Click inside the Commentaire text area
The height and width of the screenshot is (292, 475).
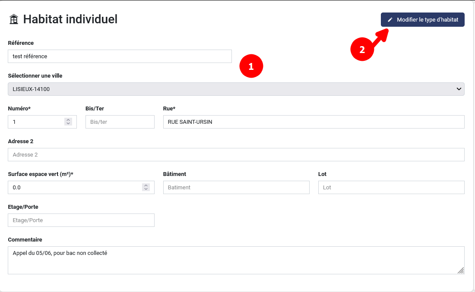click(236, 260)
